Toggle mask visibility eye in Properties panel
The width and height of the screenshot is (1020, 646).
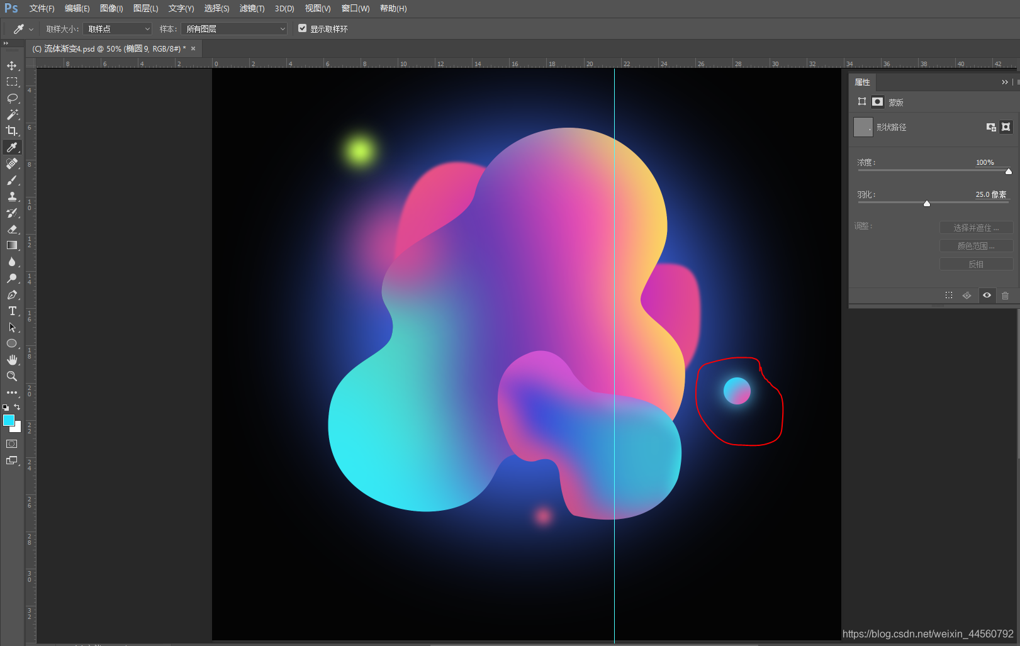tap(987, 296)
